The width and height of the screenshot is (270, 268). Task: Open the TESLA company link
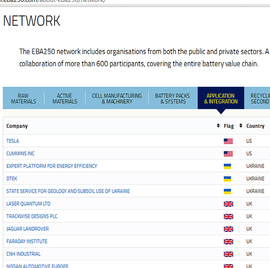tap(13, 141)
